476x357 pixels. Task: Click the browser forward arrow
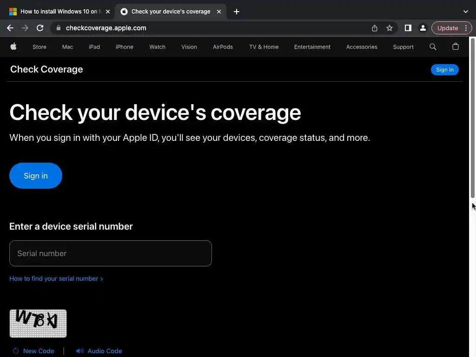point(25,28)
